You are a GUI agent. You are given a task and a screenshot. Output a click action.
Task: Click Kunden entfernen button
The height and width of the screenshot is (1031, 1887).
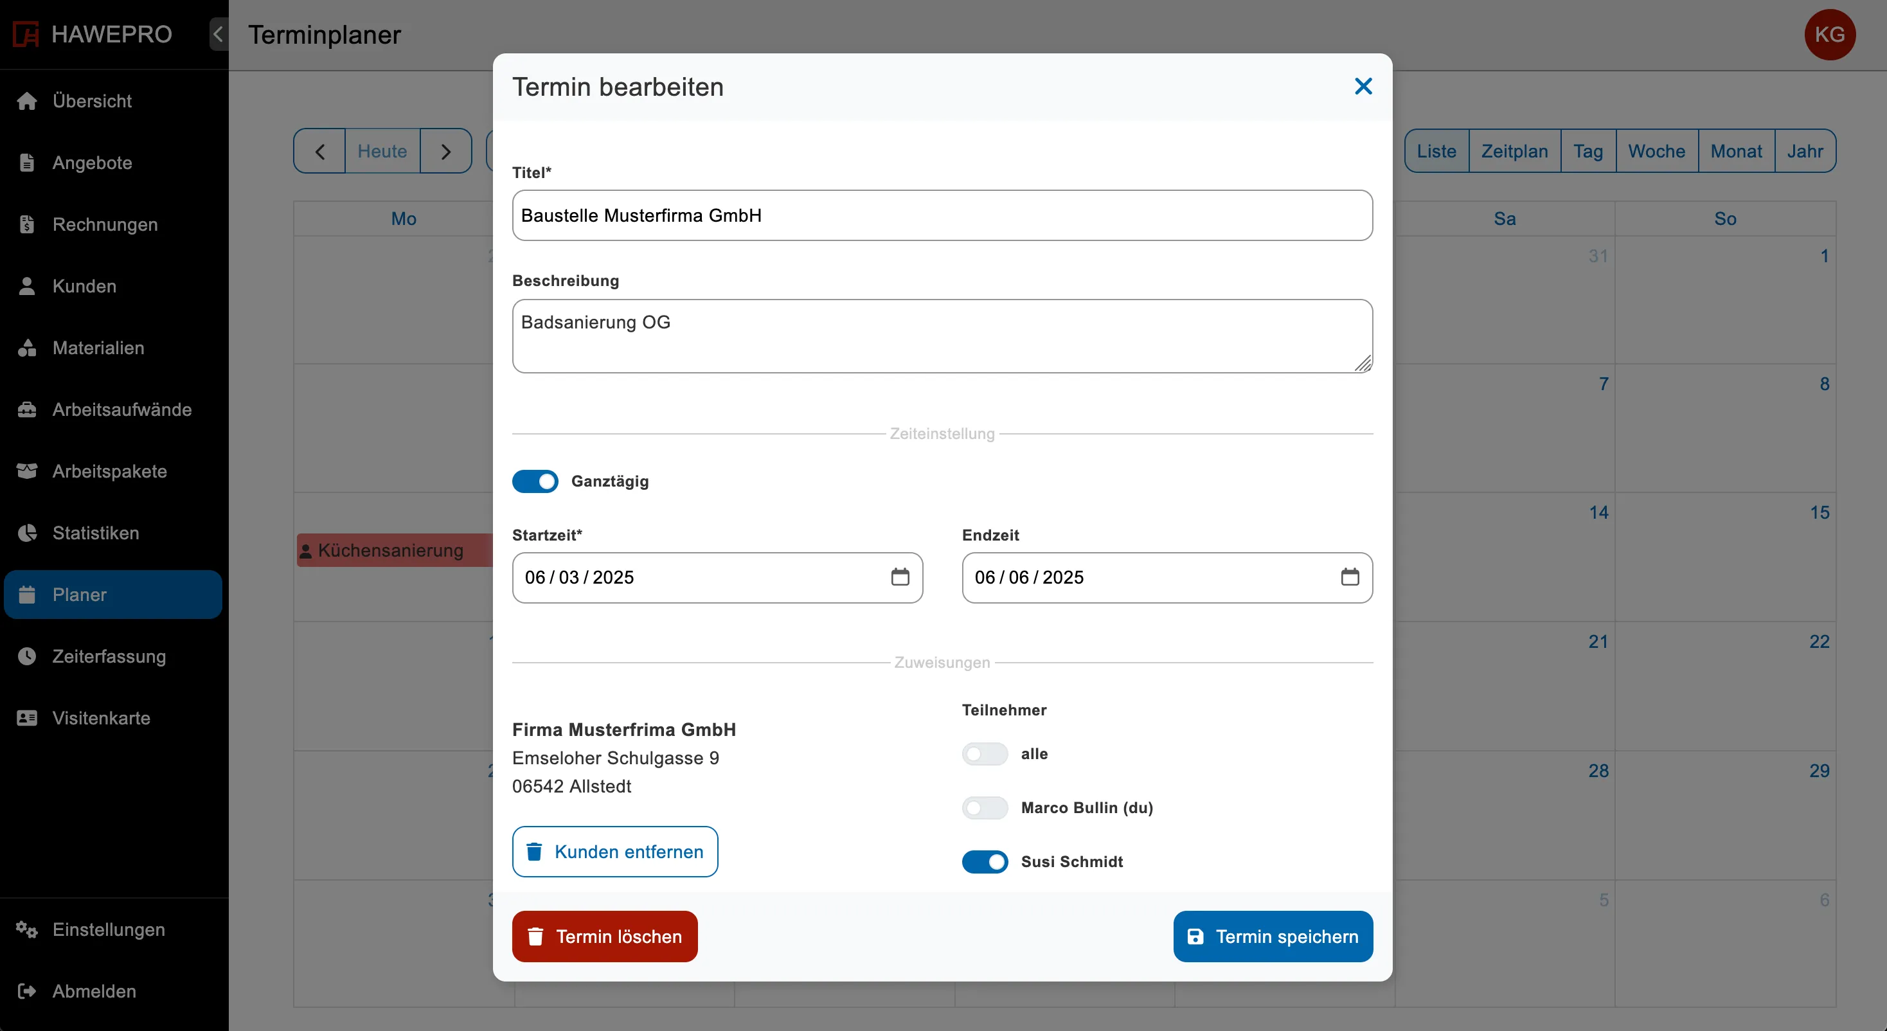614,852
